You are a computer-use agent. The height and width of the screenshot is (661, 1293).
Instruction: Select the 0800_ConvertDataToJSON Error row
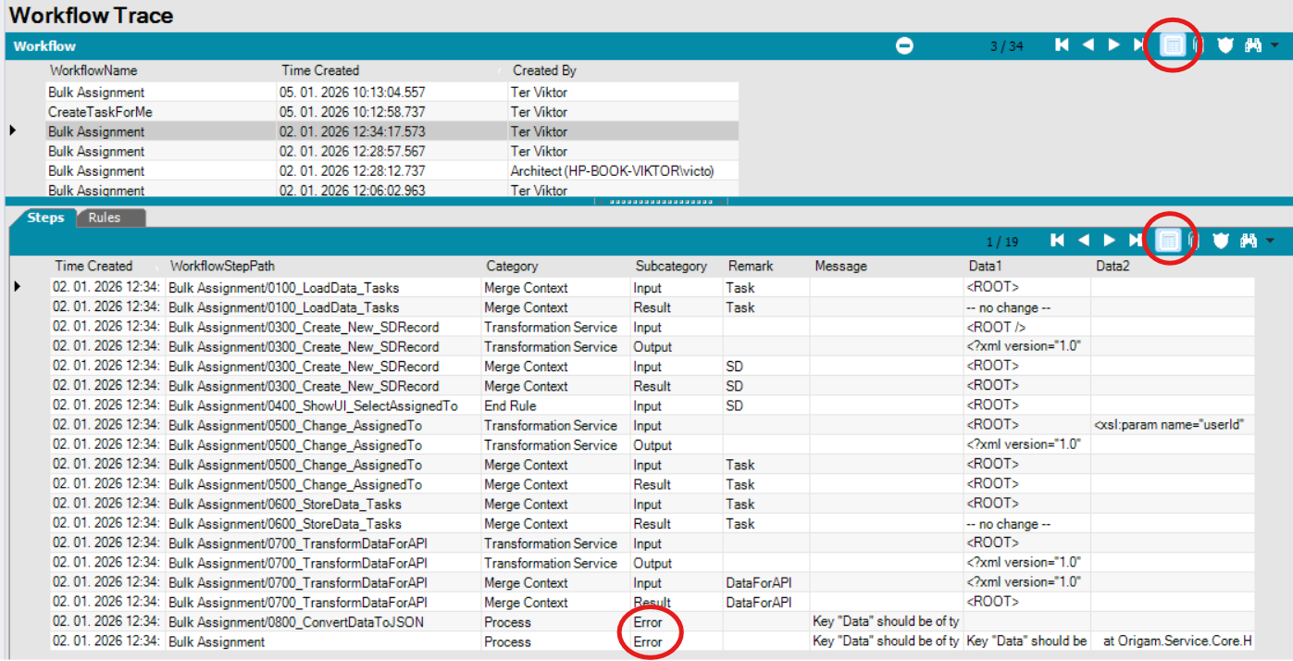(296, 622)
